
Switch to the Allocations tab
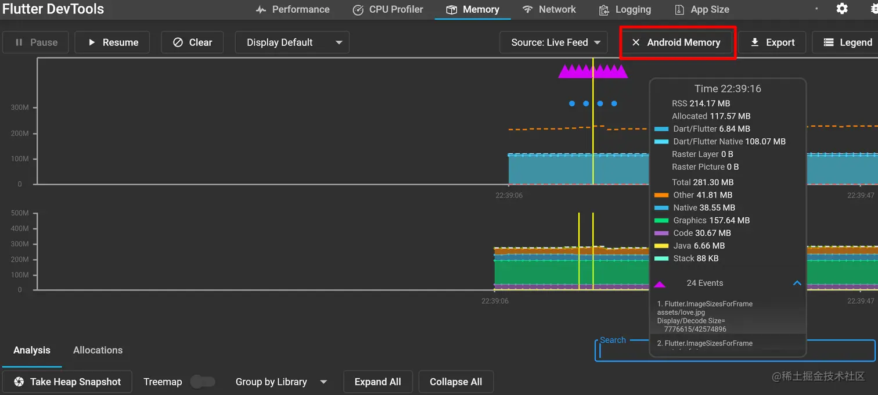click(98, 350)
